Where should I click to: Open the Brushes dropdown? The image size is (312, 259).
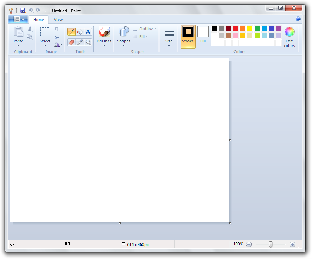click(104, 45)
